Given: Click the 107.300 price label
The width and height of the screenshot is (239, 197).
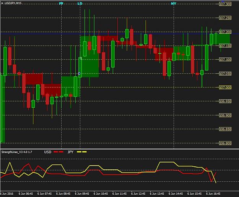Looking at the screenshot, I should 225,4.
